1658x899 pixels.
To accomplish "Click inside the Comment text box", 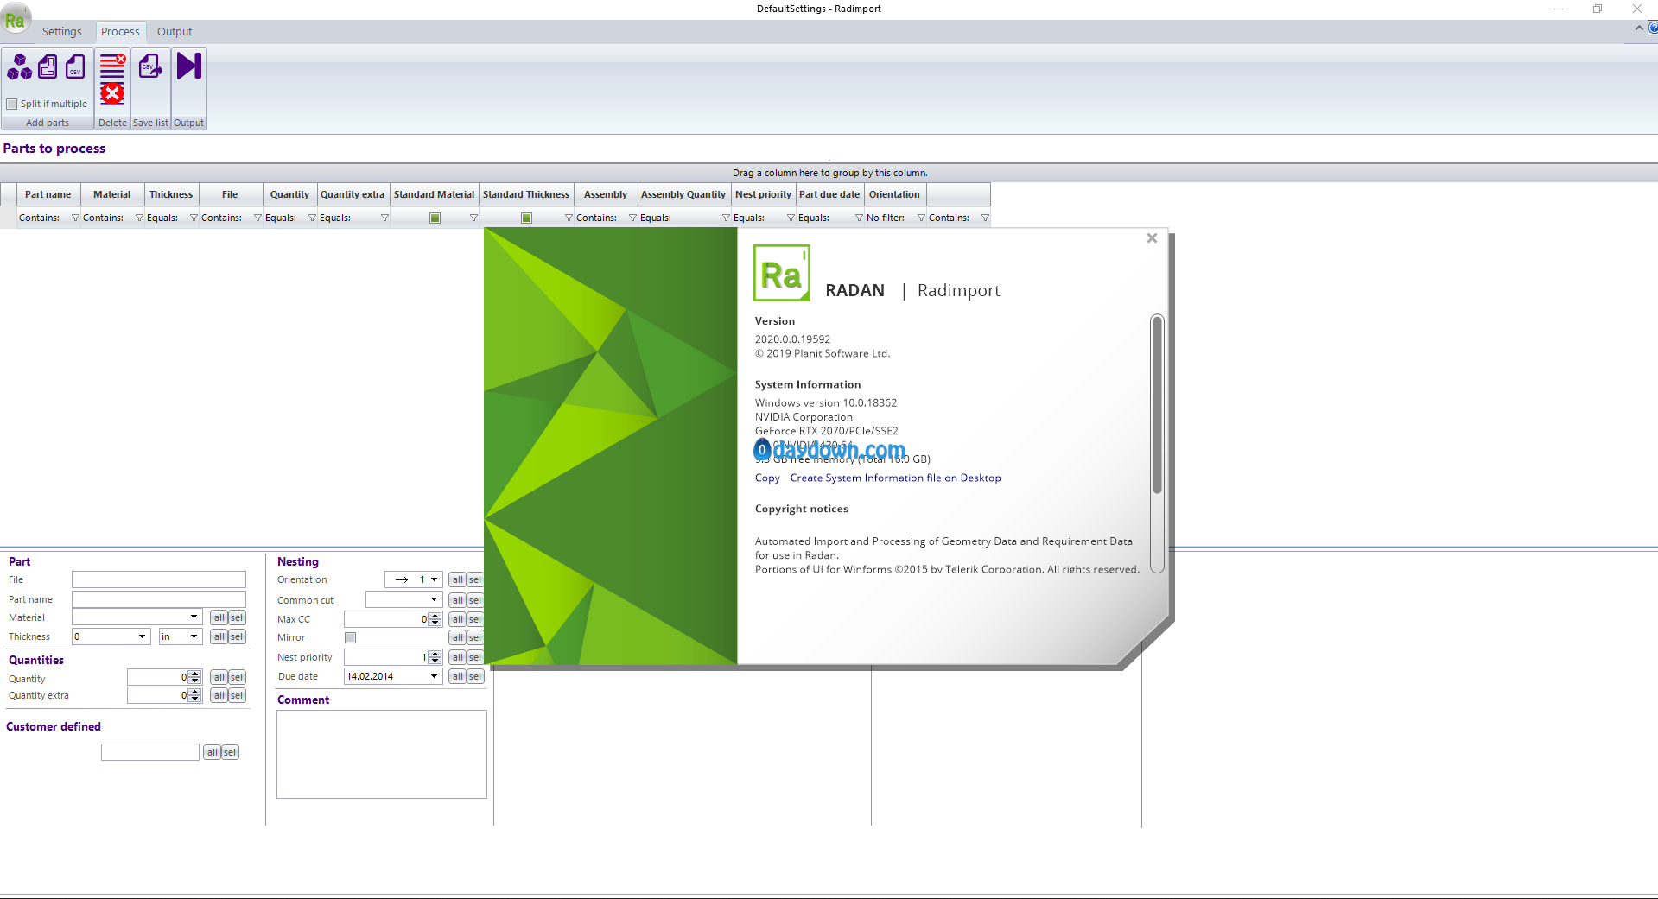I will tap(382, 754).
